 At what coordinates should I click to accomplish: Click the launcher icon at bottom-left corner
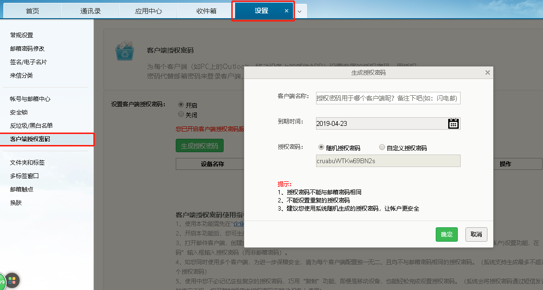(x=12, y=280)
